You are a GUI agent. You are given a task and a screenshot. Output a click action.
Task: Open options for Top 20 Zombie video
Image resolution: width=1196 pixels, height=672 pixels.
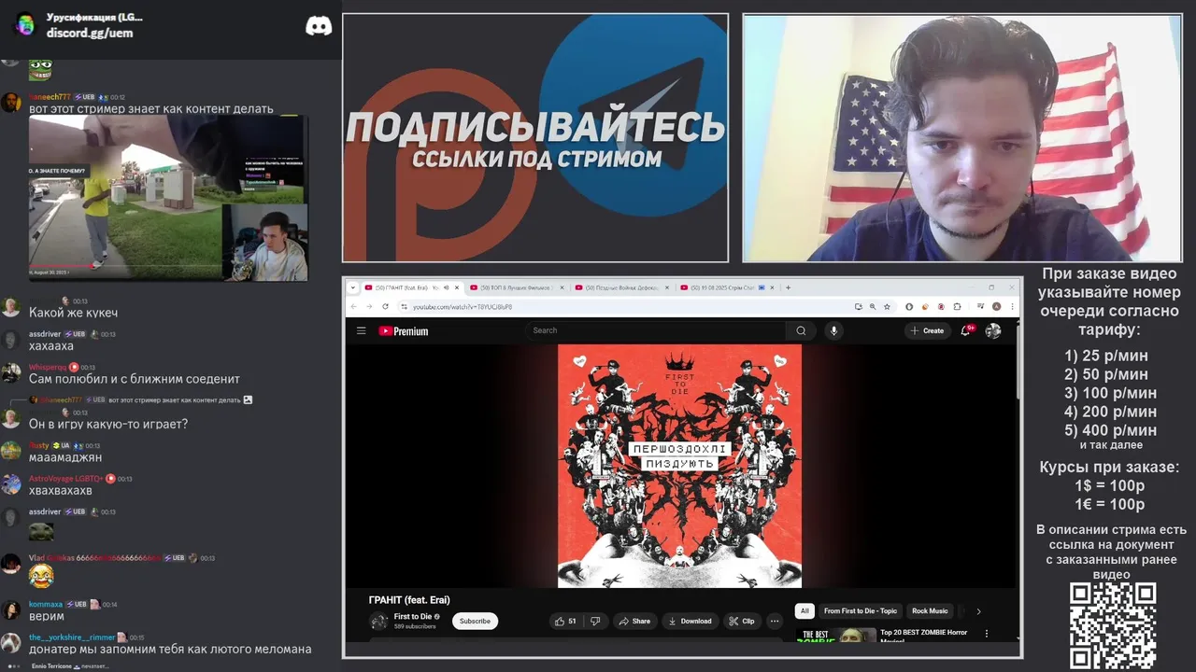(987, 633)
